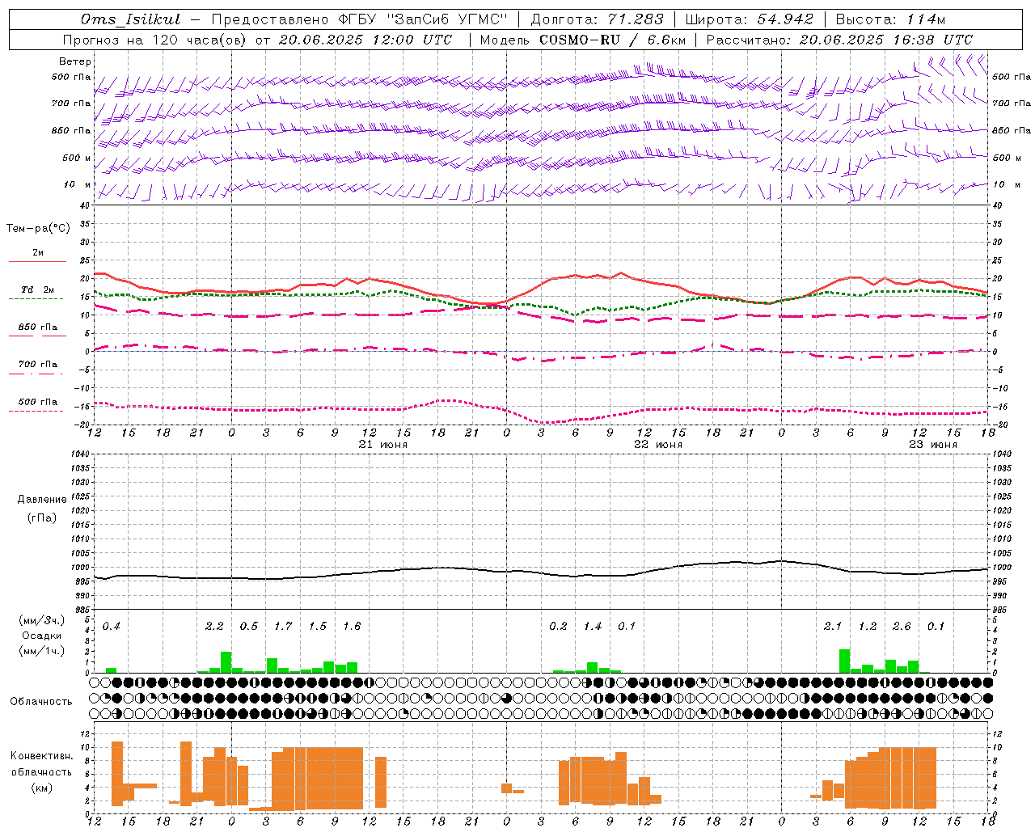Screen dimensions: 1035x828
Task: Click the 0.2 precipitation amount value
Action: point(558,626)
